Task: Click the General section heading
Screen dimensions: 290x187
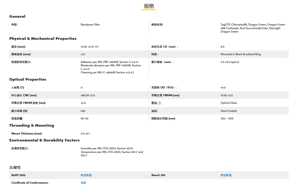Action: pos(17,16)
